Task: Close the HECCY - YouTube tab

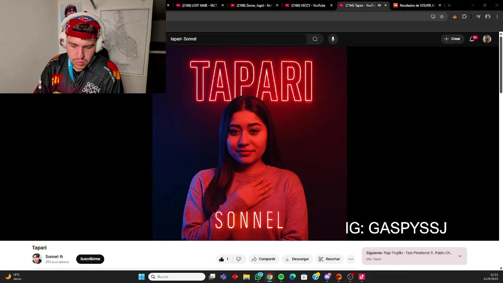Action: [331, 6]
